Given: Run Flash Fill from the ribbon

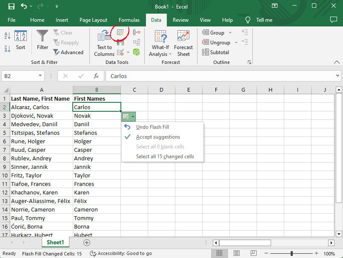Looking at the screenshot, I should click(x=120, y=33).
